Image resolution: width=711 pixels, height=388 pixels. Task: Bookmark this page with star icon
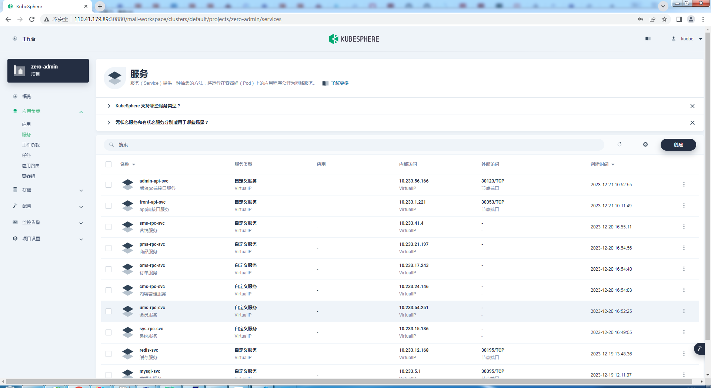pos(664,19)
